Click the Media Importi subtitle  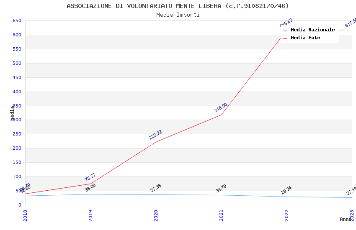(x=178, y=15)
